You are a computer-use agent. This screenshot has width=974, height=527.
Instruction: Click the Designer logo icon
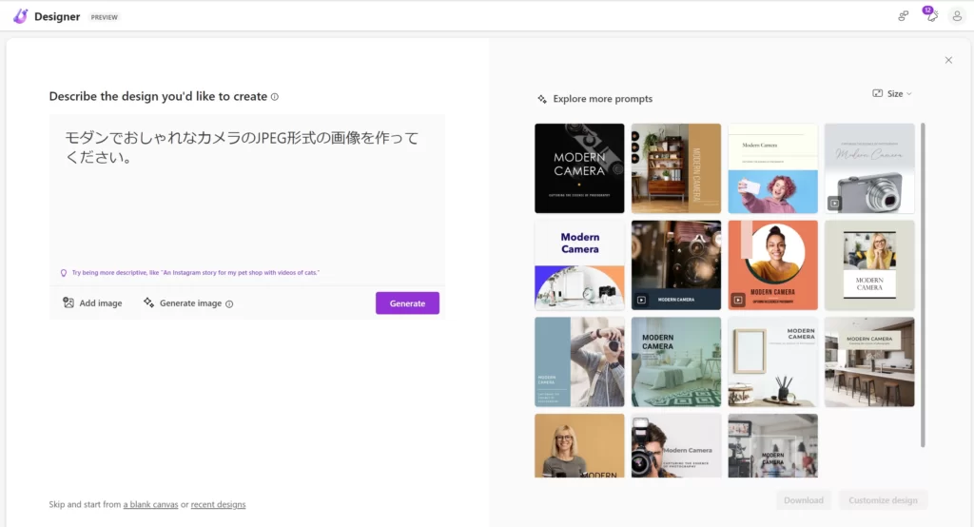pyautogui.click(x=21, y=16)
